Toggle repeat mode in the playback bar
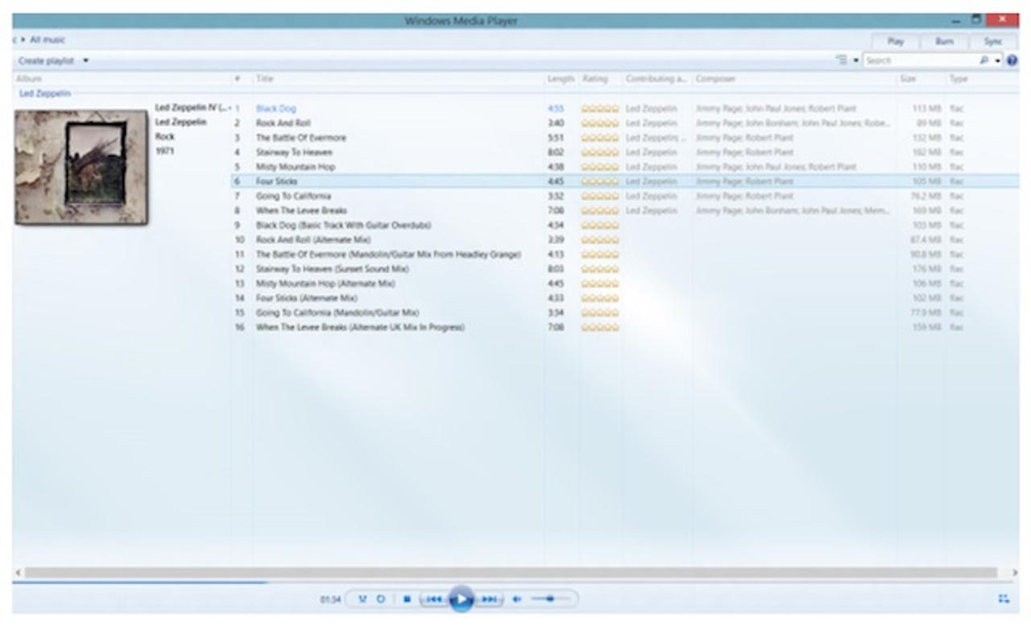 tap(381, 599)
